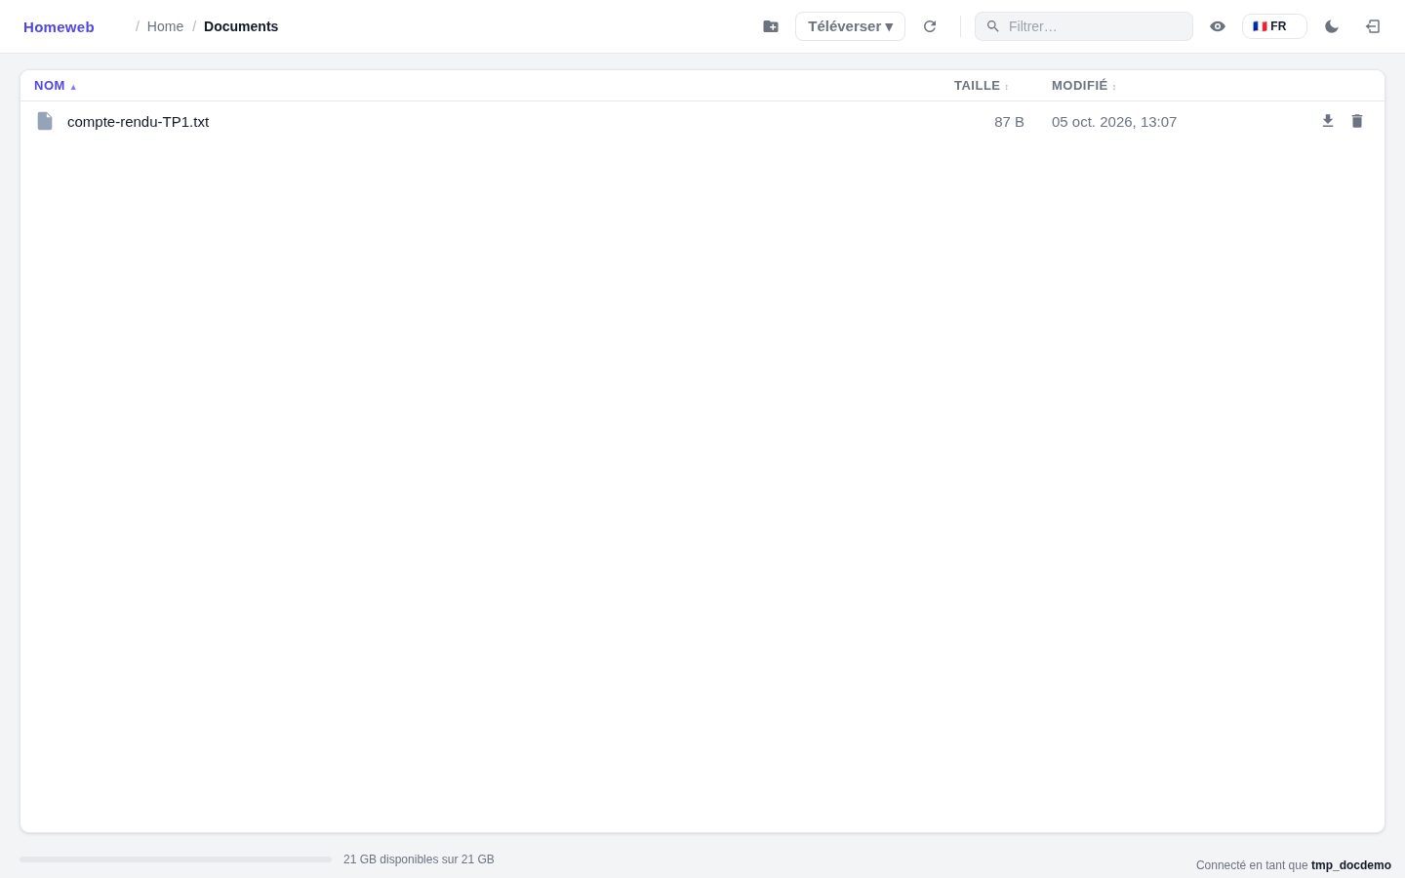This screenshot has width=1405, height=878.
Task: Go to the Home breadcrumb
Action: 165,26
